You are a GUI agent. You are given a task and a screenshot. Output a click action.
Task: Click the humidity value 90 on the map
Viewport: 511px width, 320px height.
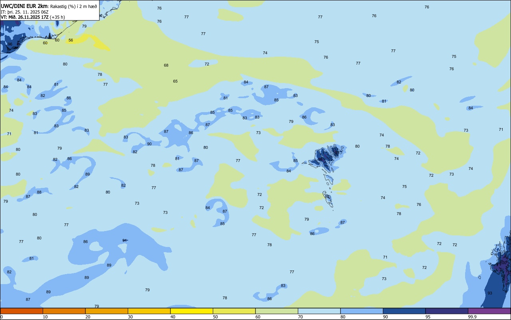(149, 144)
